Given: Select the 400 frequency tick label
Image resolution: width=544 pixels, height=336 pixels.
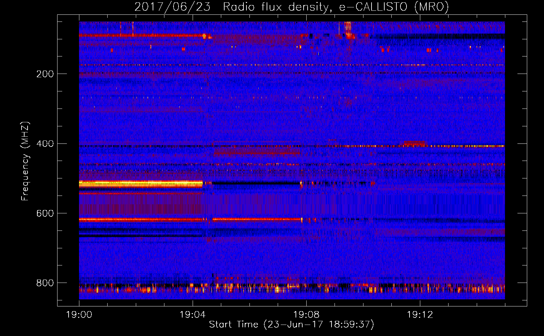Looking at the screenshot, I should (x=45, y=144).
